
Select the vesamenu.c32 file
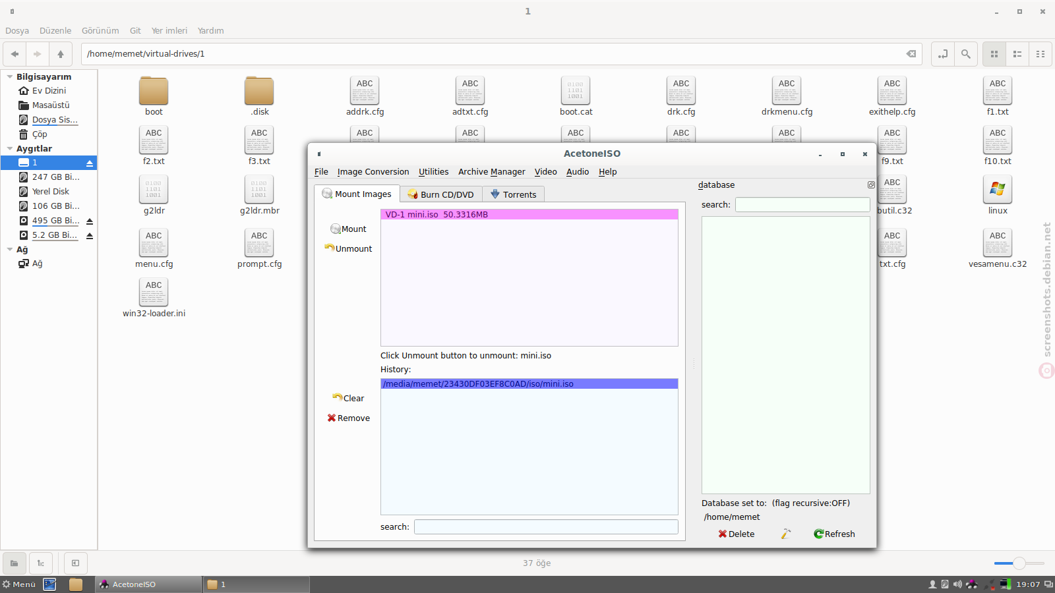(998, 248)
